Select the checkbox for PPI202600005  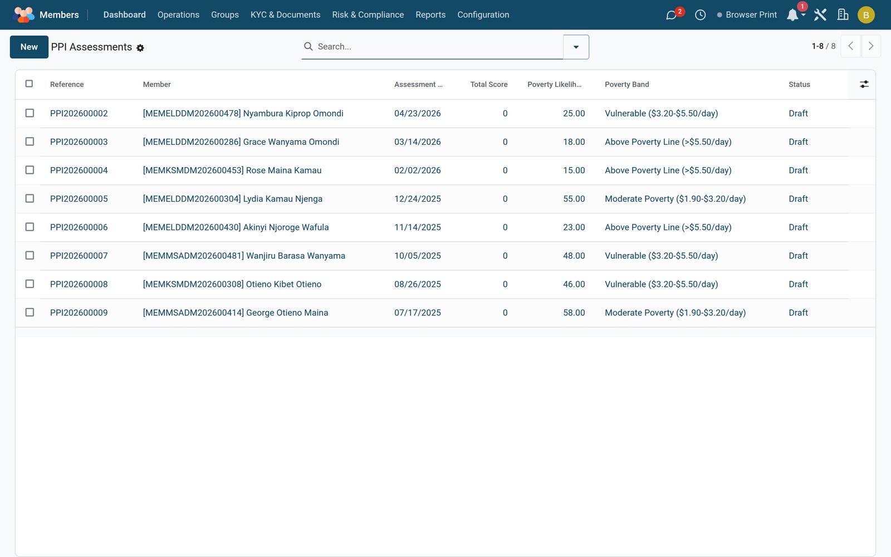30,198
